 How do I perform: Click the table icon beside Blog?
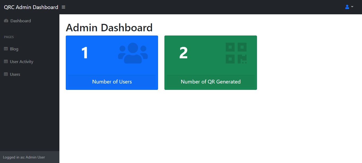(x=6, y=49)
